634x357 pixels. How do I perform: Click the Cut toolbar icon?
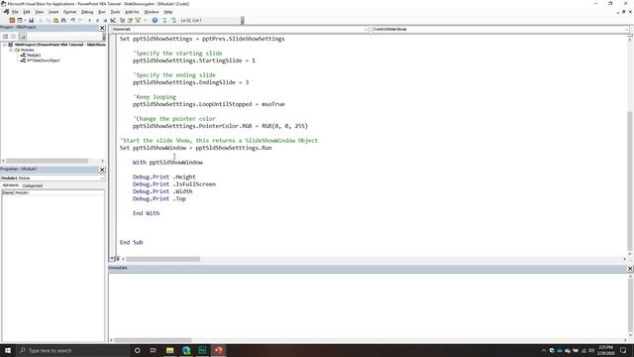pos(40,20)
